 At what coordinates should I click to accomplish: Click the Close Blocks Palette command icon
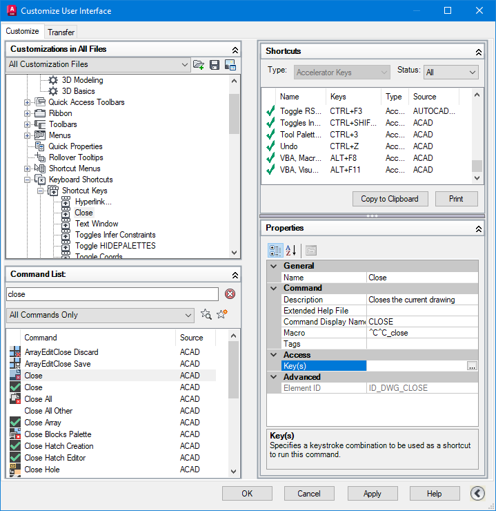click(15, 434)
